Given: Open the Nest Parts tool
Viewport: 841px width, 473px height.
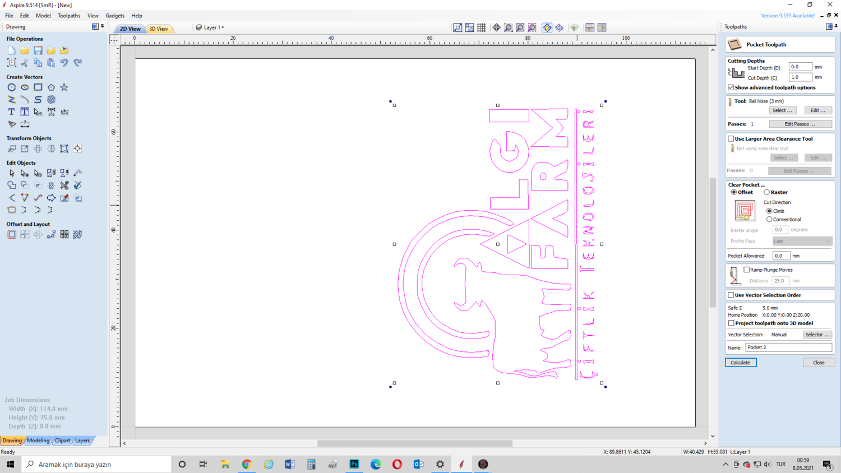Looking at the screenshot, I should 77,235.
